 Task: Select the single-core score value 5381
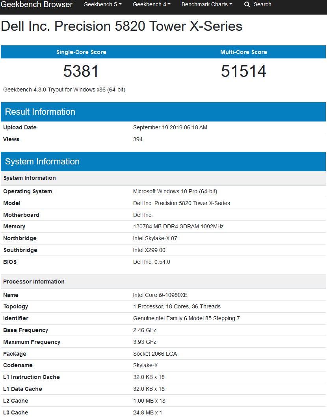(81, 71)
